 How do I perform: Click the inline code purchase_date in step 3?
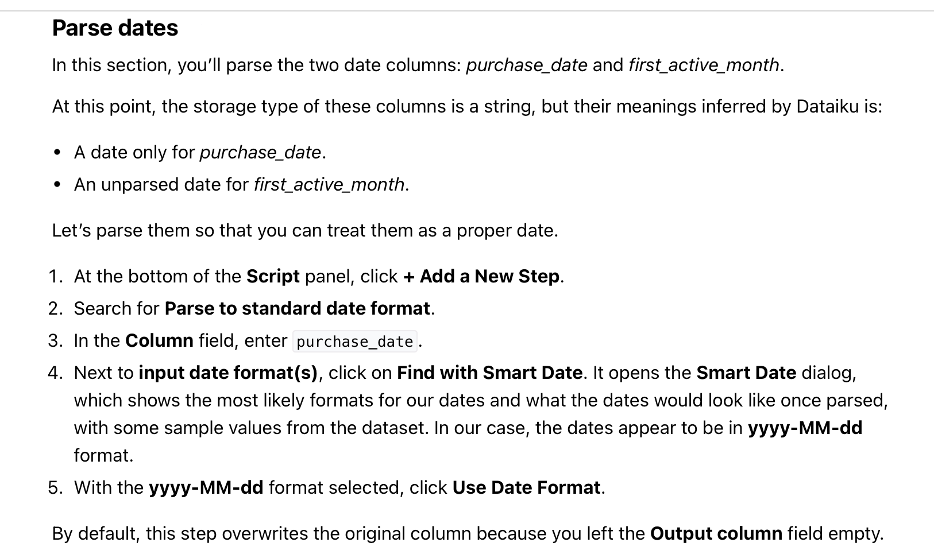point(355,342)
